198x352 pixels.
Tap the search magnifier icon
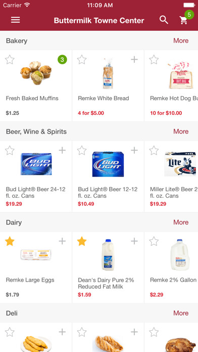[x=164, y=20]
